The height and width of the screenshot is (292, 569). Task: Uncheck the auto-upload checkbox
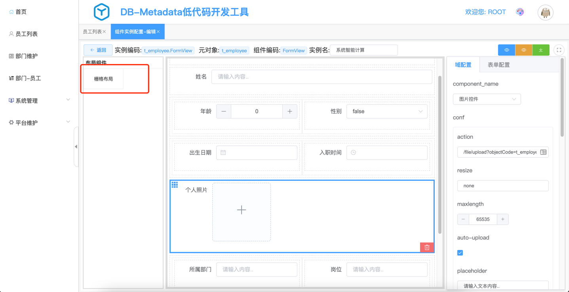[460, 253]
